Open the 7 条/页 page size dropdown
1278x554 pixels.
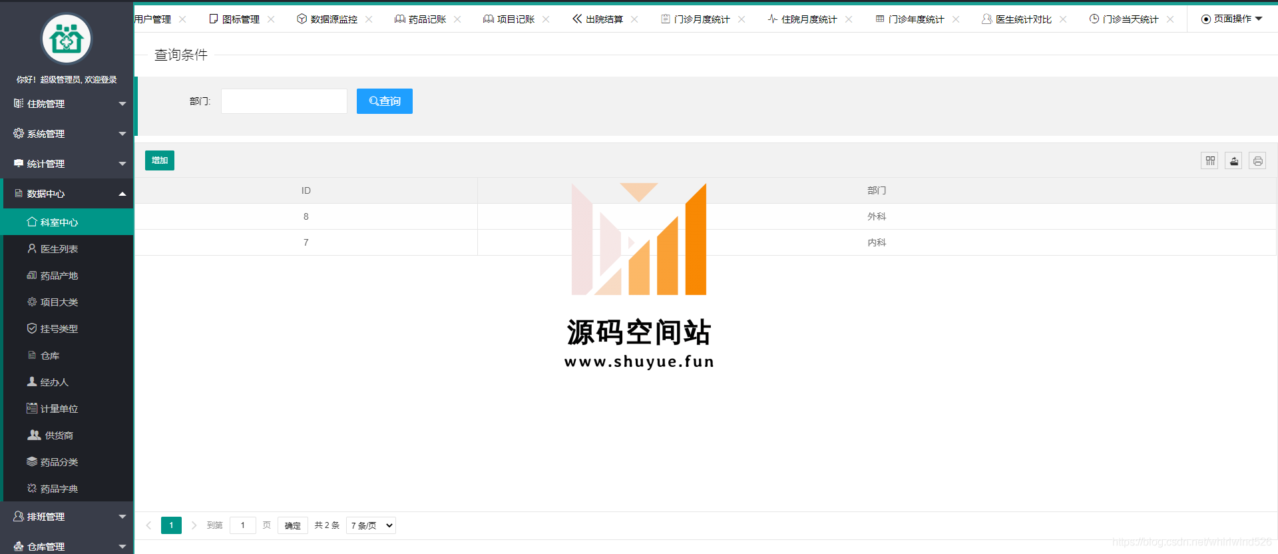click(x=371, y=525)
